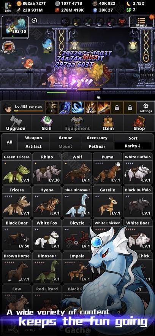Open Settings gear button

point(146,108)
